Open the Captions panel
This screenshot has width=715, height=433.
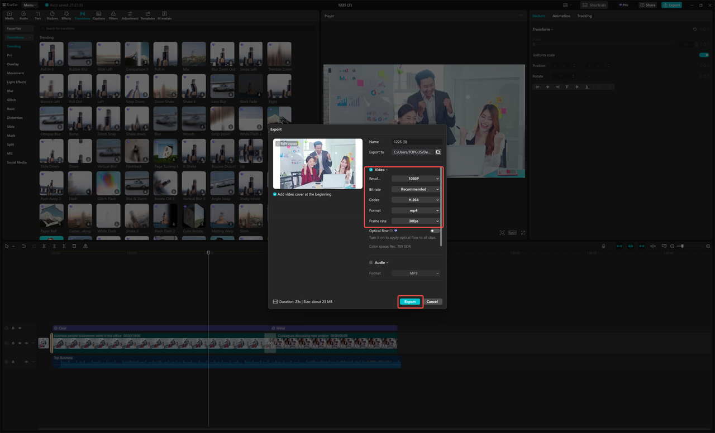tap(98, 15)
